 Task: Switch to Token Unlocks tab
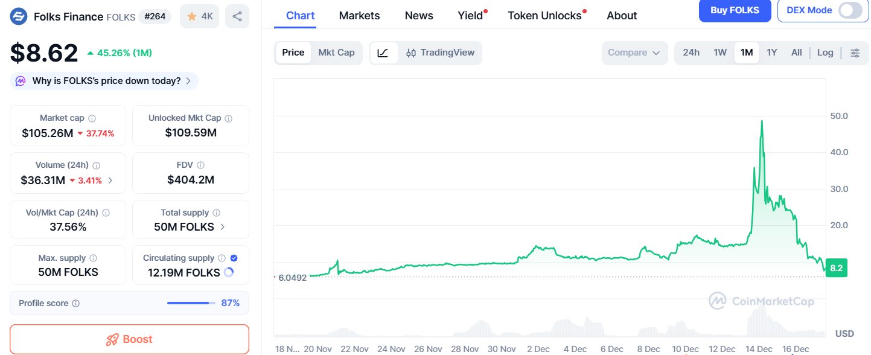point(544,16)
